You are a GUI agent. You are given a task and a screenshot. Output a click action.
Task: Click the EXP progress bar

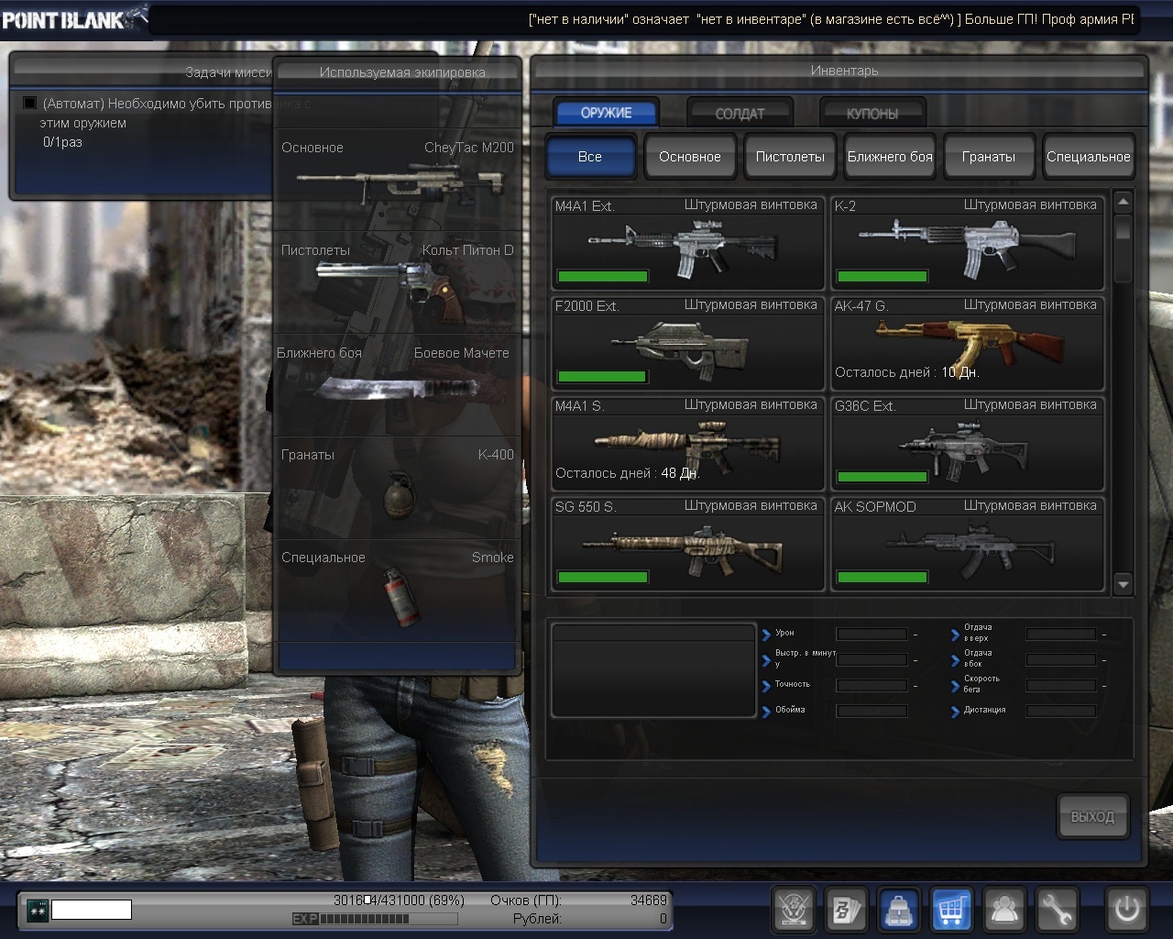[375, 919]
